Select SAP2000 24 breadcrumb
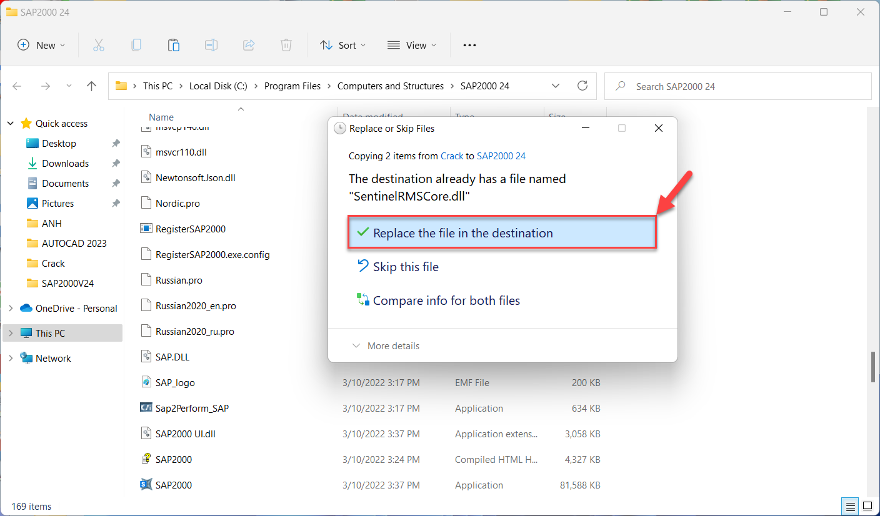Viewport: 880px width, 516px height. coord(485,86)
